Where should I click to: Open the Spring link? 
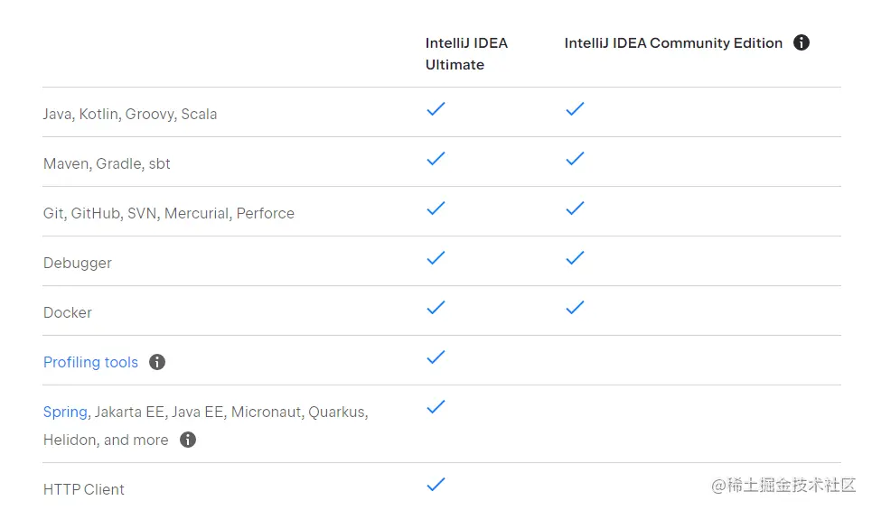pyautogui.click(x=65, y=412)
